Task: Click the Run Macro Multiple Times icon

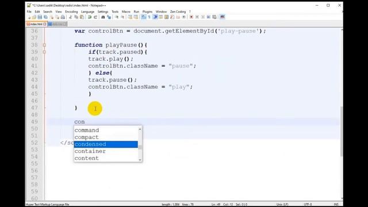Action: click(209, 17)
